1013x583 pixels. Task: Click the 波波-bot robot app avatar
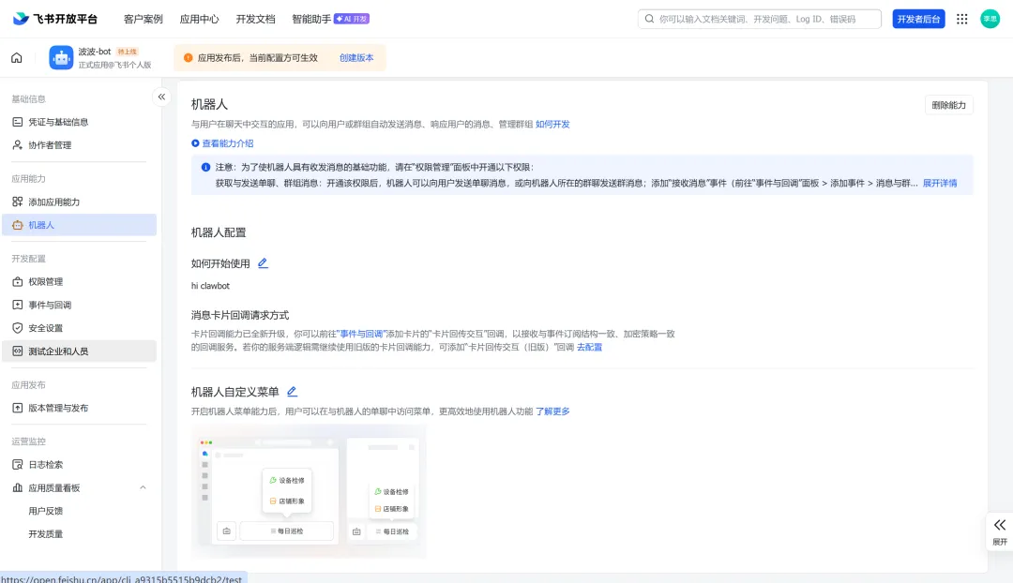pos(61,58)
